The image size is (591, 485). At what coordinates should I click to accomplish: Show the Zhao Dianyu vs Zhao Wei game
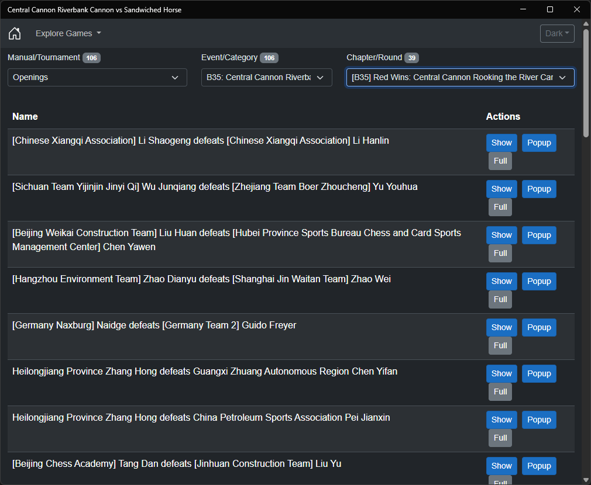coord(501,281)
